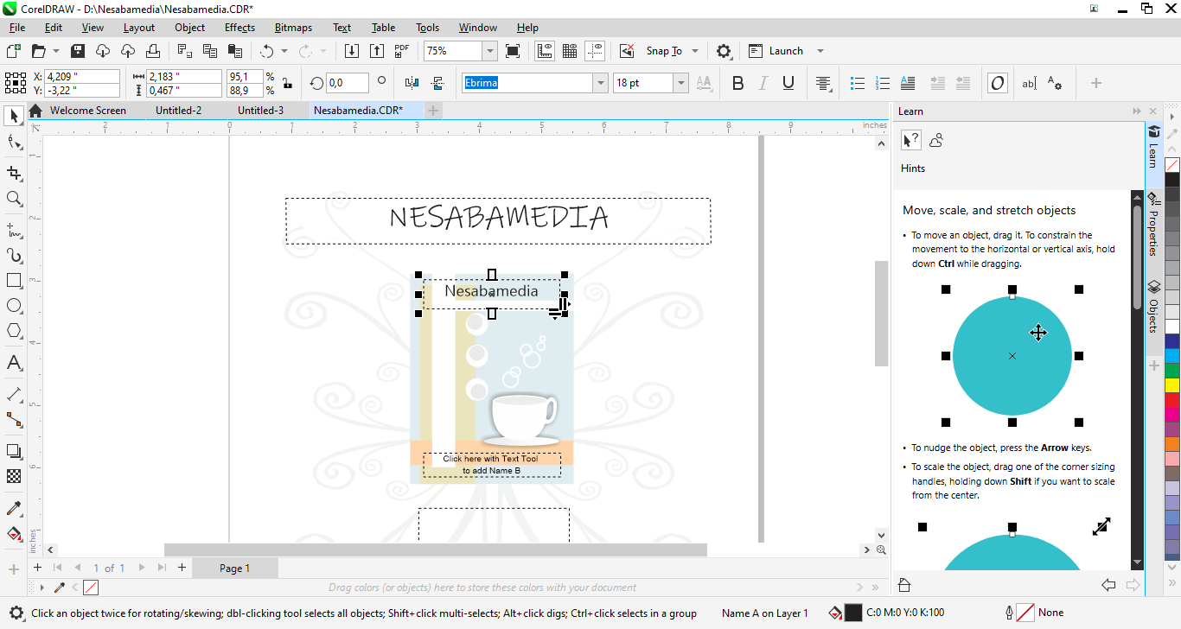The width and height of the screenshot is (1181, 629).
Task: Switch to the Untitled-3 document tab
Action: (260, 111)
